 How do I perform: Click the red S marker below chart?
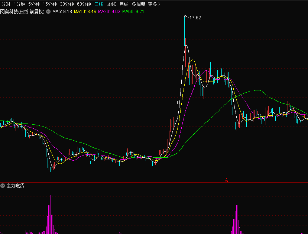226,180
